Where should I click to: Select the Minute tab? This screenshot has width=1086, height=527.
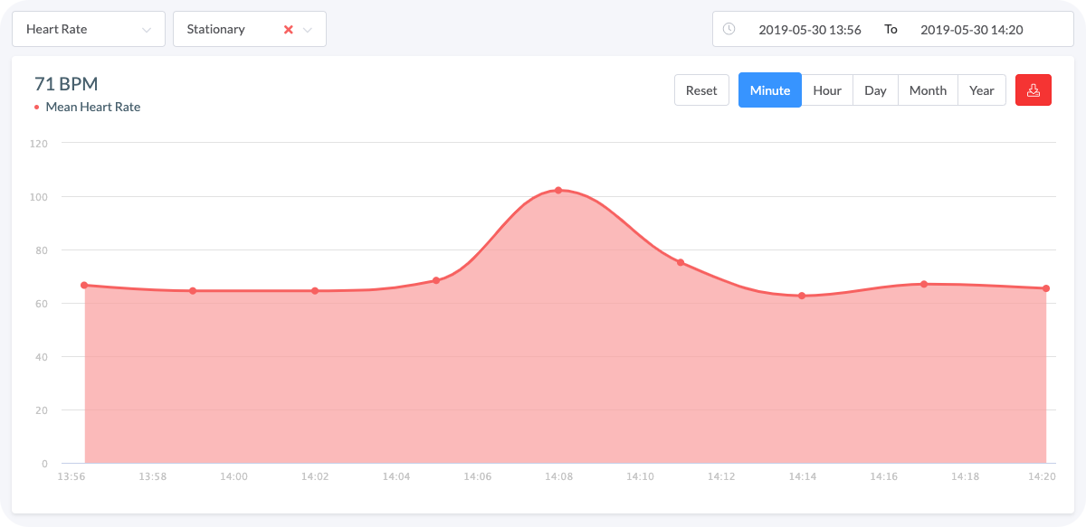coord(769,89)
